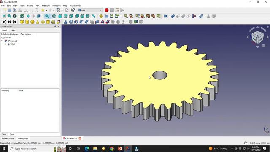Collapse the Unnamed document tree node
The height and width of the screenshot is (152, 270).
pos(2,41)
